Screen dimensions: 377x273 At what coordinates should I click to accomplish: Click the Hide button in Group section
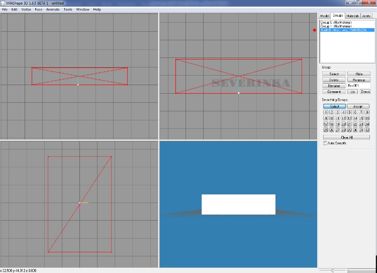coord(358,74)
